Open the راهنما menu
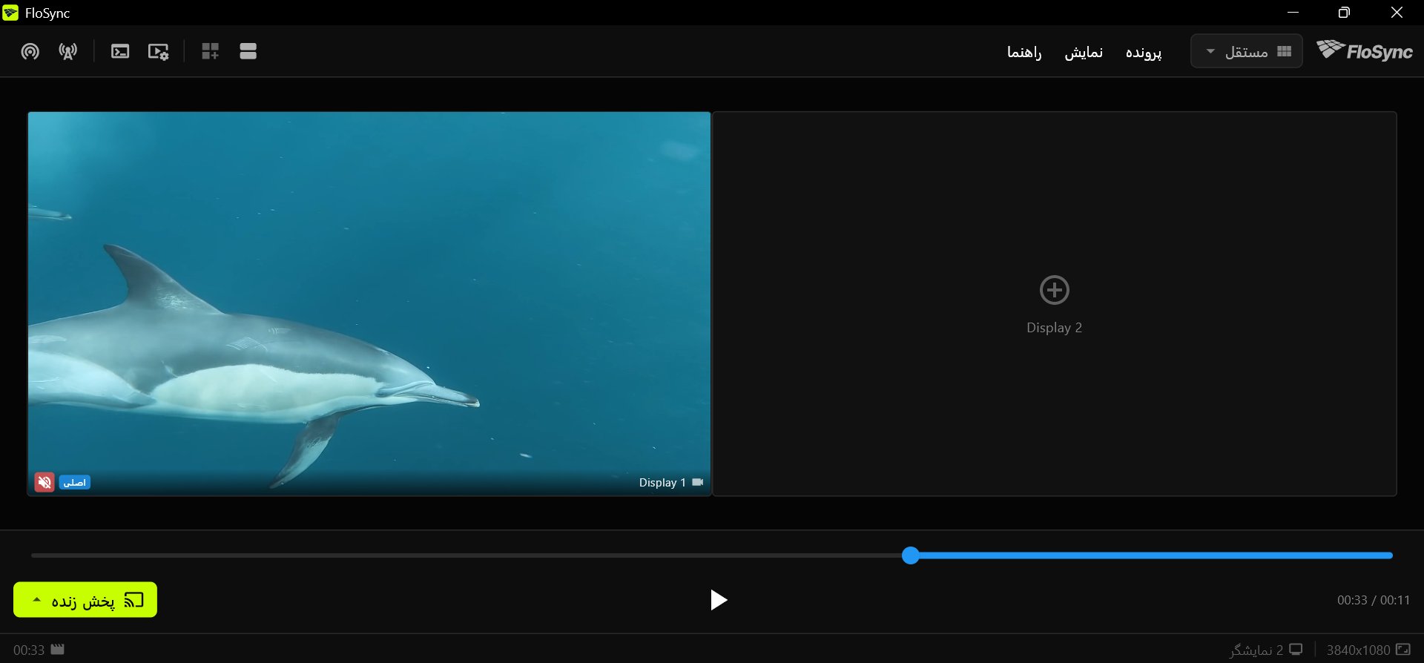Image resolution: width=1424 pixels, height=663 pixels. coord(1024,52)
